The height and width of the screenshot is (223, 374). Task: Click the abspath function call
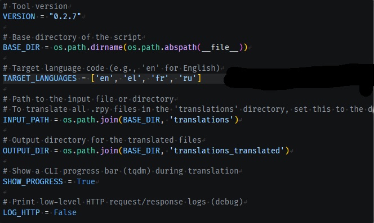coord(181,47)
